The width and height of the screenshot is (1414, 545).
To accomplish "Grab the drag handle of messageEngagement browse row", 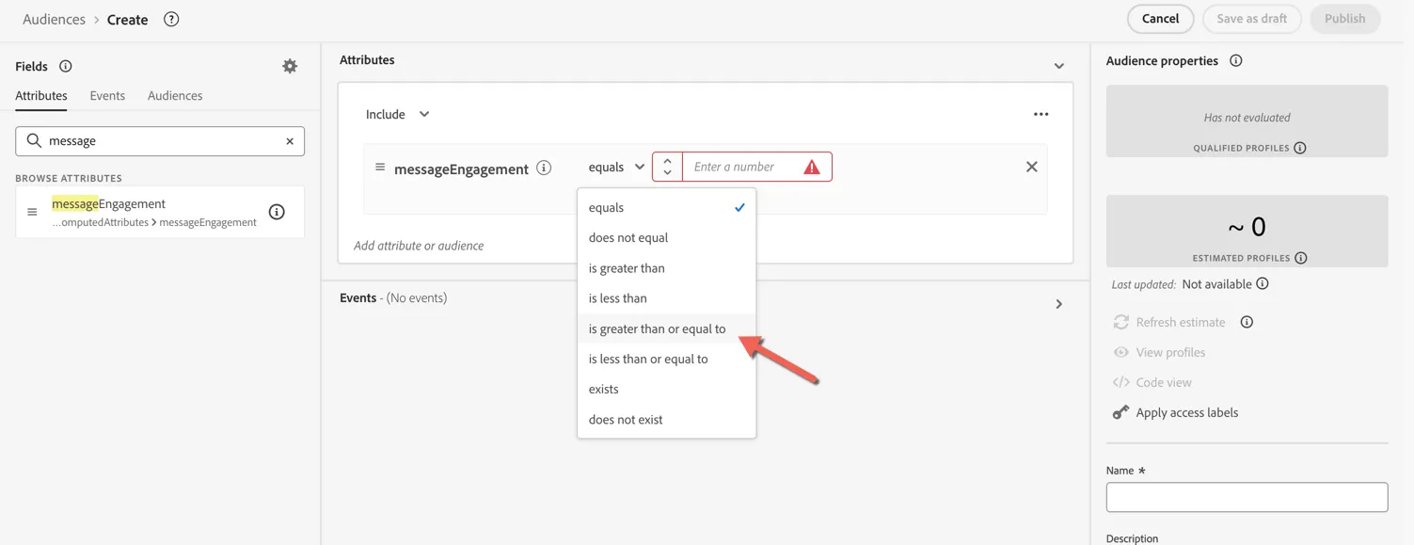I will click(x=32, y=212).
